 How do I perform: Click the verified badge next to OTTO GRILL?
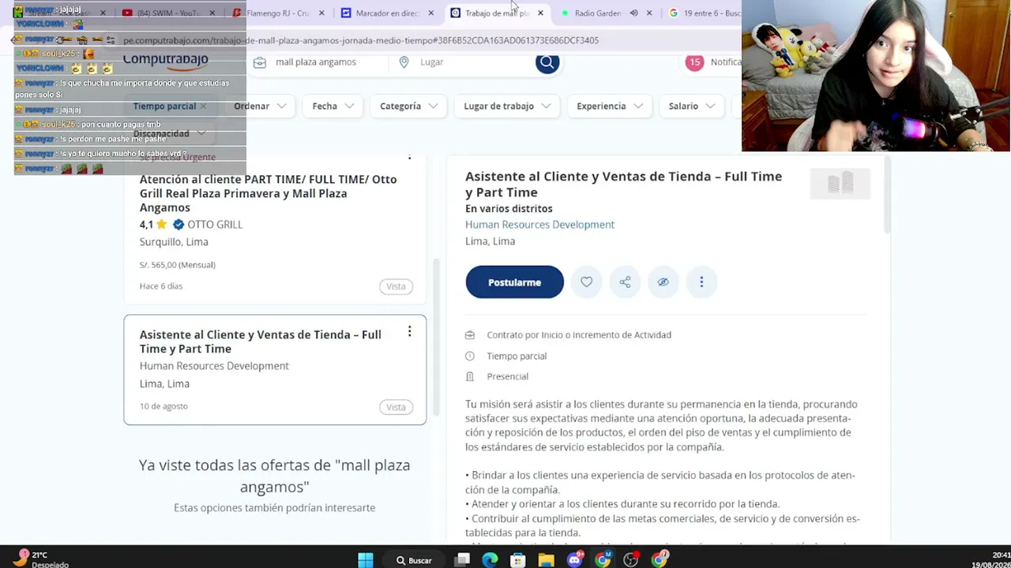pyautogui.click(x=179, y=225)
